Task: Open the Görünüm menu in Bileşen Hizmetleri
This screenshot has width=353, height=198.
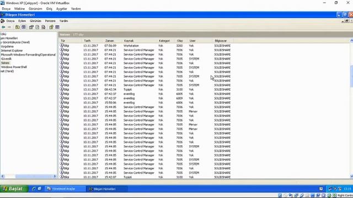Action: tap(35, 21)
